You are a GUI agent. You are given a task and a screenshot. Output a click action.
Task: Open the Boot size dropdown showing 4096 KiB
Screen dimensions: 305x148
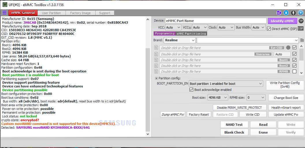(x=218, y=98)
